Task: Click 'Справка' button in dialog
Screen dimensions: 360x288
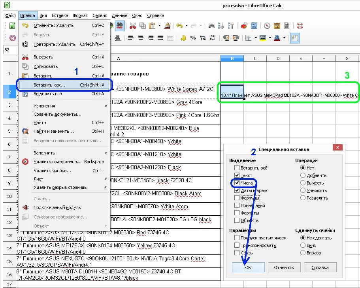Action: point(320,267)
